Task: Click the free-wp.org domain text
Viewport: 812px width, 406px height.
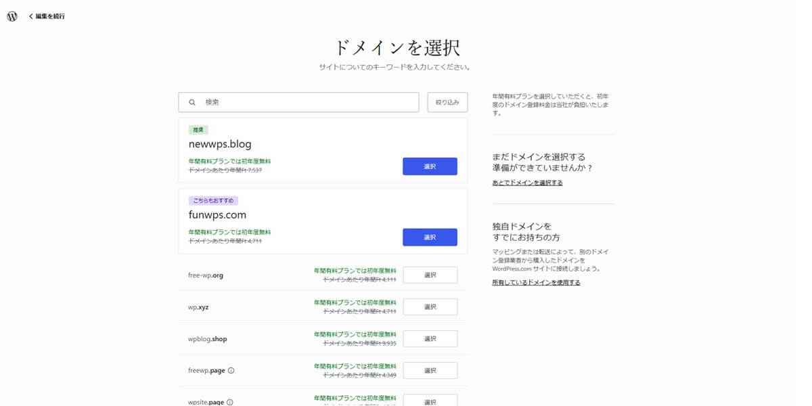Action: point(206,275)
